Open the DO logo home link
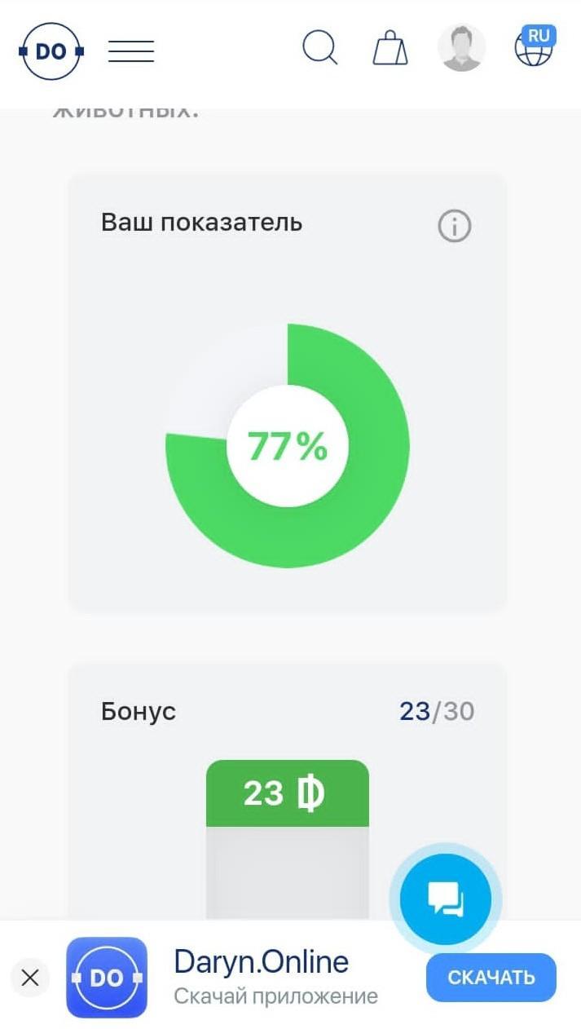 pos(51,51)
